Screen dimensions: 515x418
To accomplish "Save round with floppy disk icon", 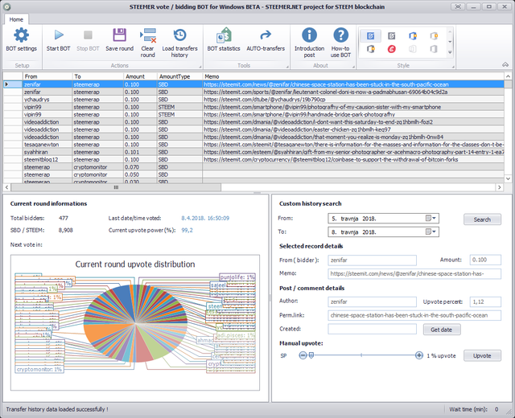I will pyautogui.click(x=120, y=35).
